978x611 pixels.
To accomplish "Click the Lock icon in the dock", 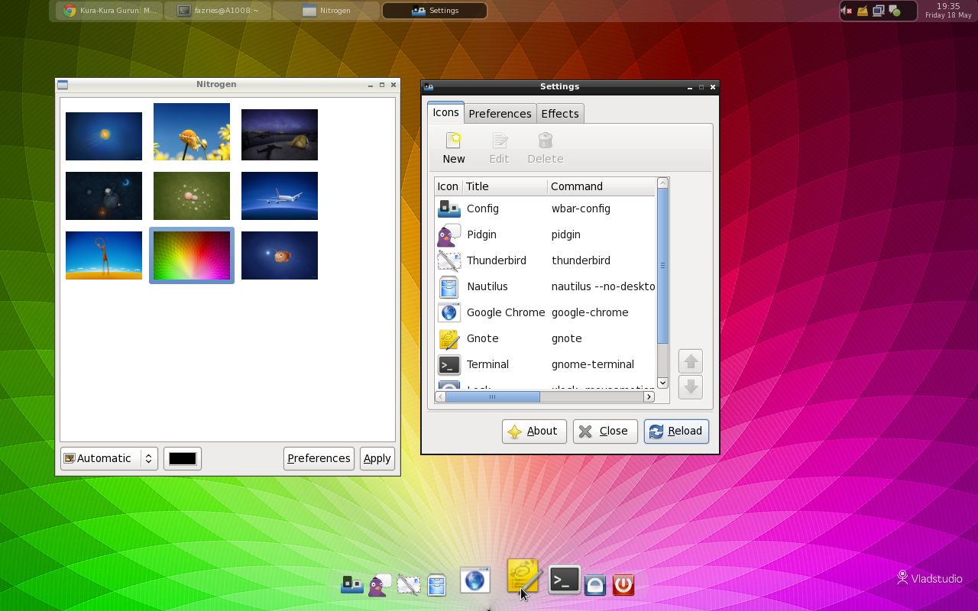I will tap(595, 584).
